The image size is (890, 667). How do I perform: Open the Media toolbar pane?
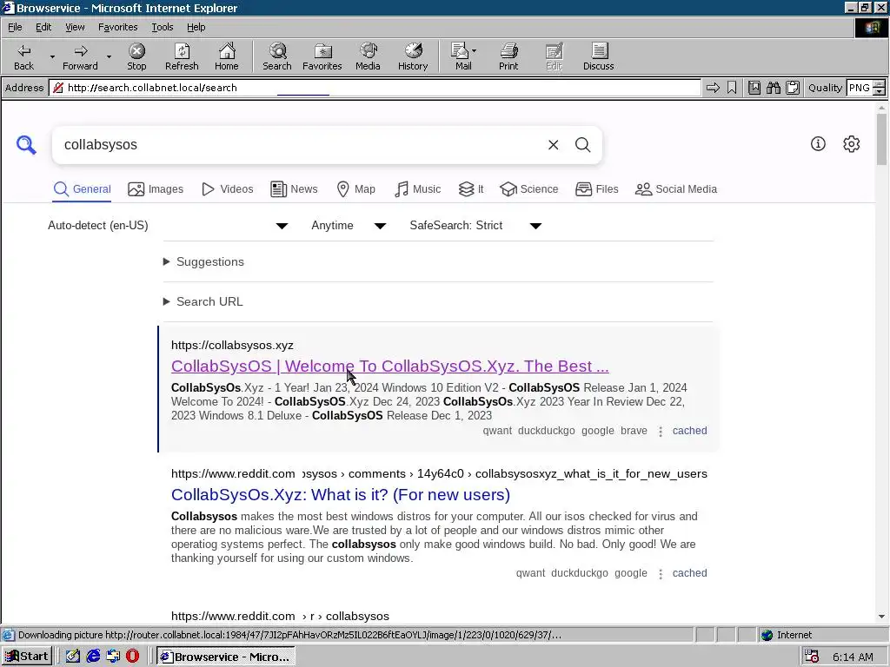[x=368, y=56]
